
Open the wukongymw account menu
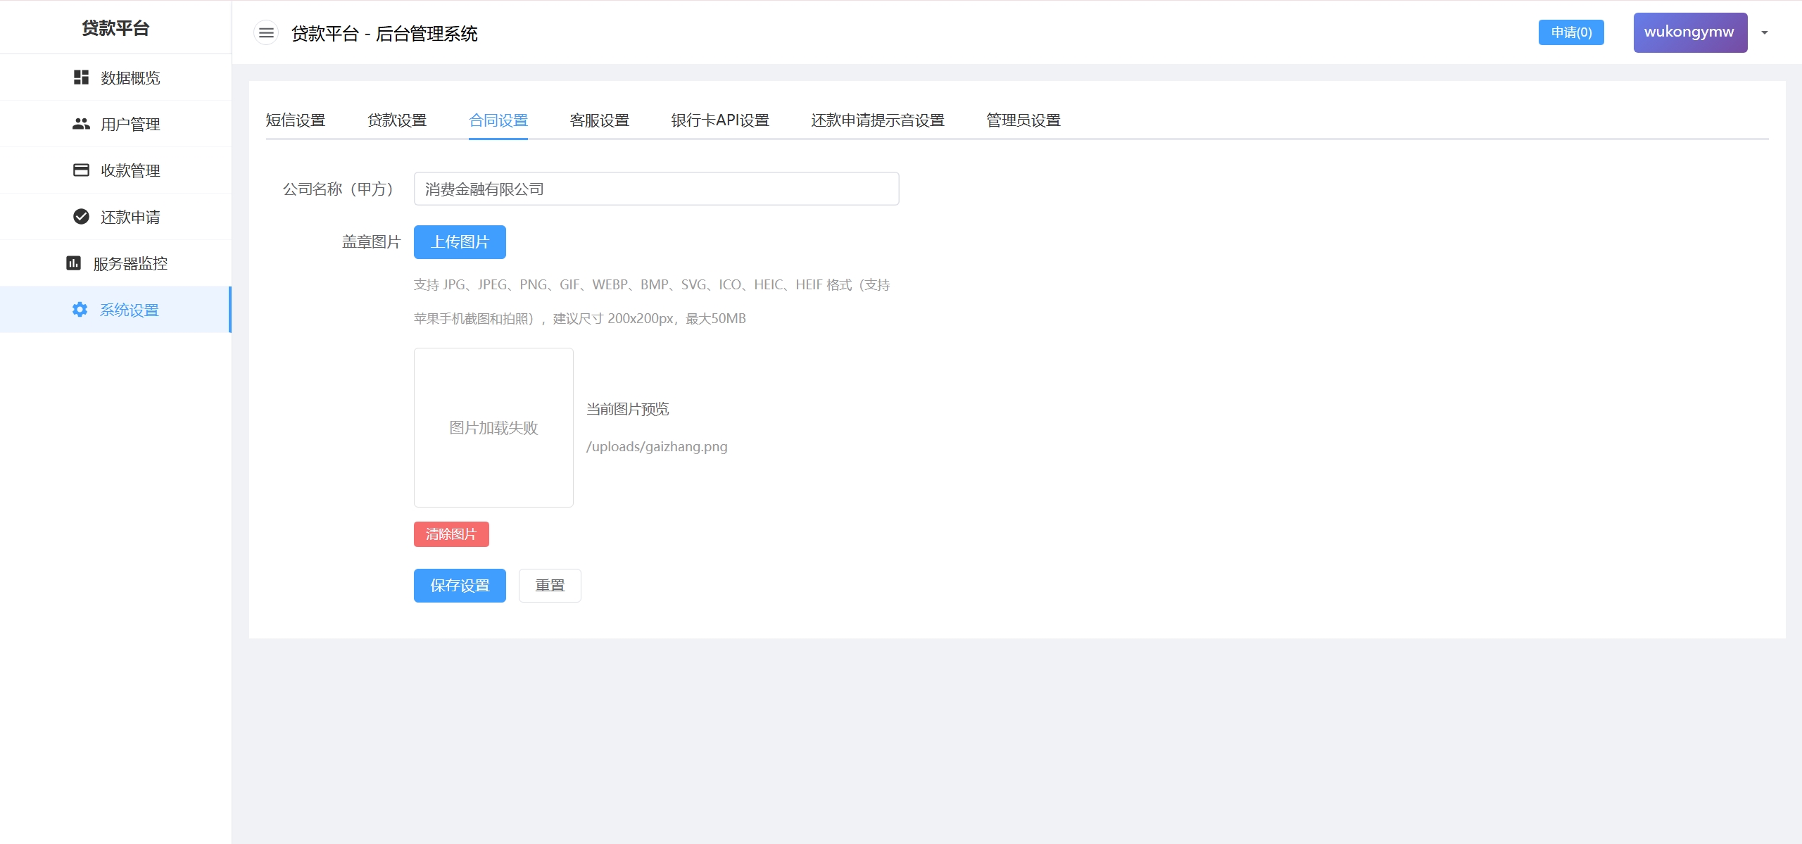click(x=1689, y=32)
